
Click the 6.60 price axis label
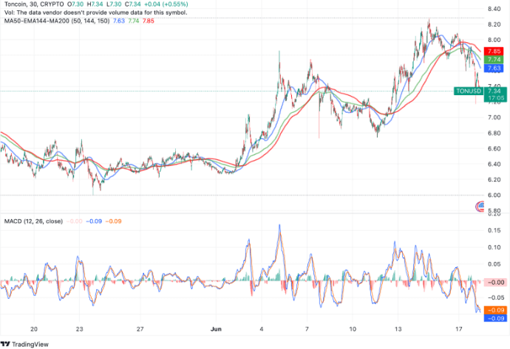[494, 148]
